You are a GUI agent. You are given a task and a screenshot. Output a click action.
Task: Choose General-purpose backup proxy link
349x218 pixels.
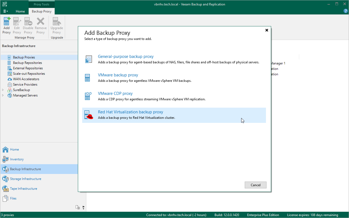126,57
